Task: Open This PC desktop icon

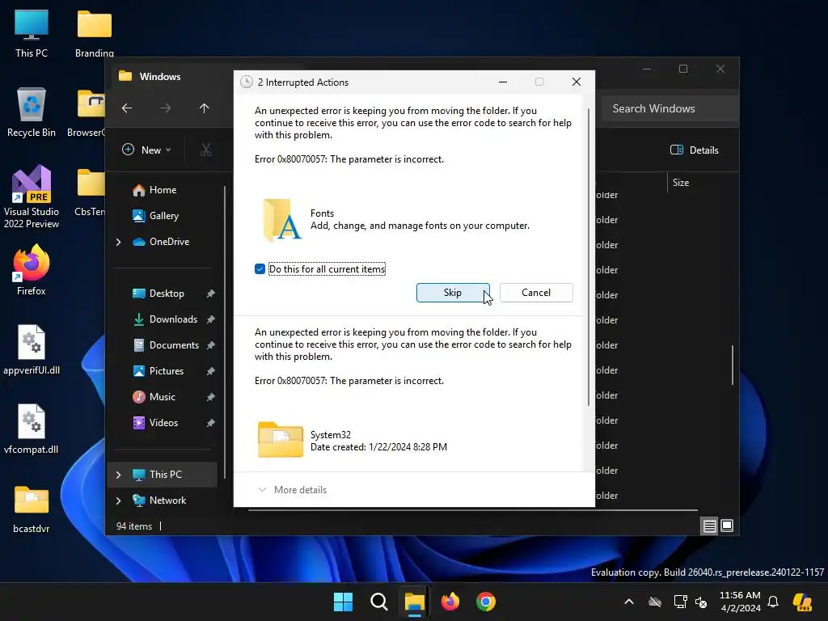Action: 32,33
